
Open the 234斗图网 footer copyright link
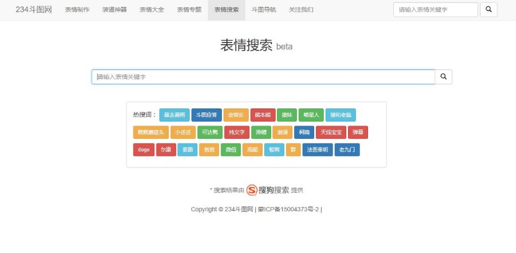click(x=239, y=209)
